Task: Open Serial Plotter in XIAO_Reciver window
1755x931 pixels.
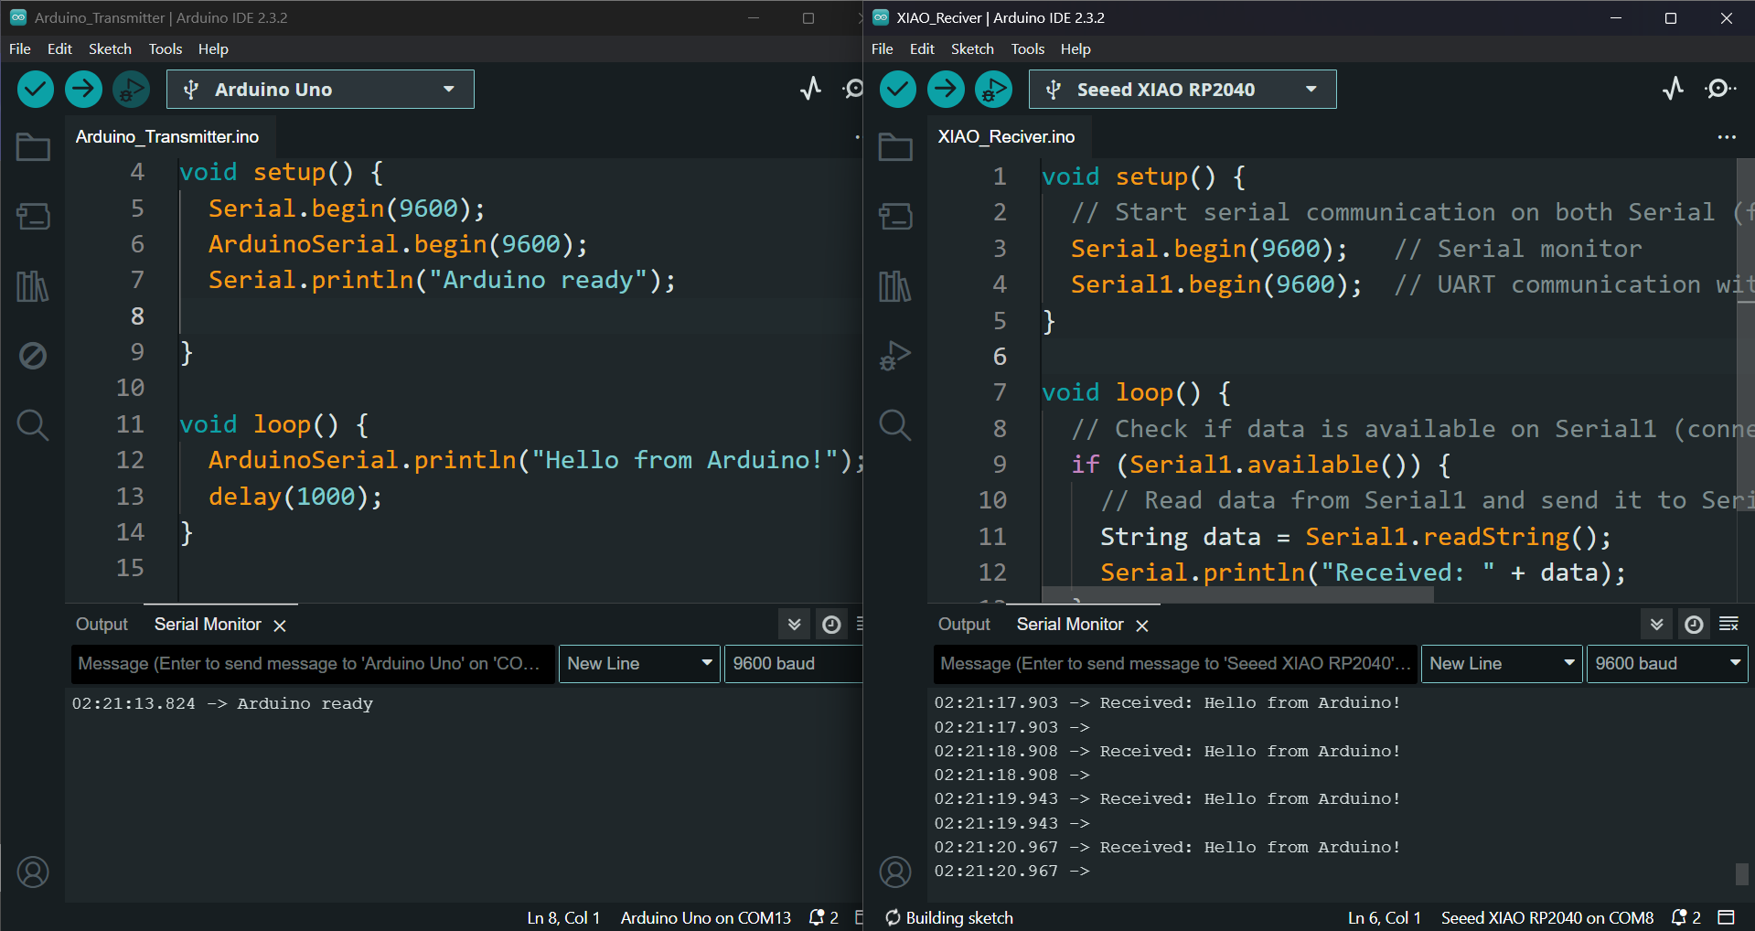Action: (1673, 89)
